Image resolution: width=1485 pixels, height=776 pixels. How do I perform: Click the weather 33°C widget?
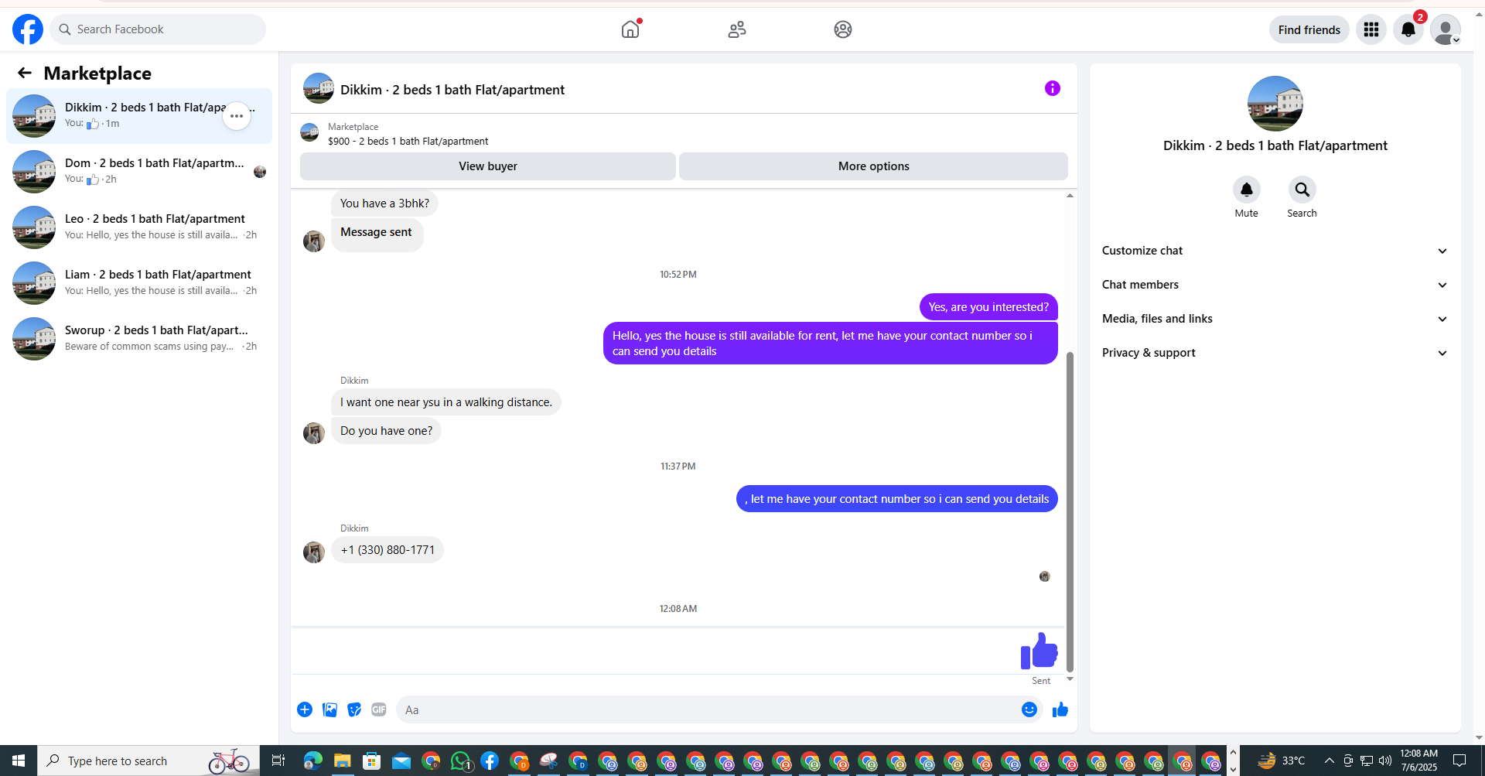click(1282, 761)
